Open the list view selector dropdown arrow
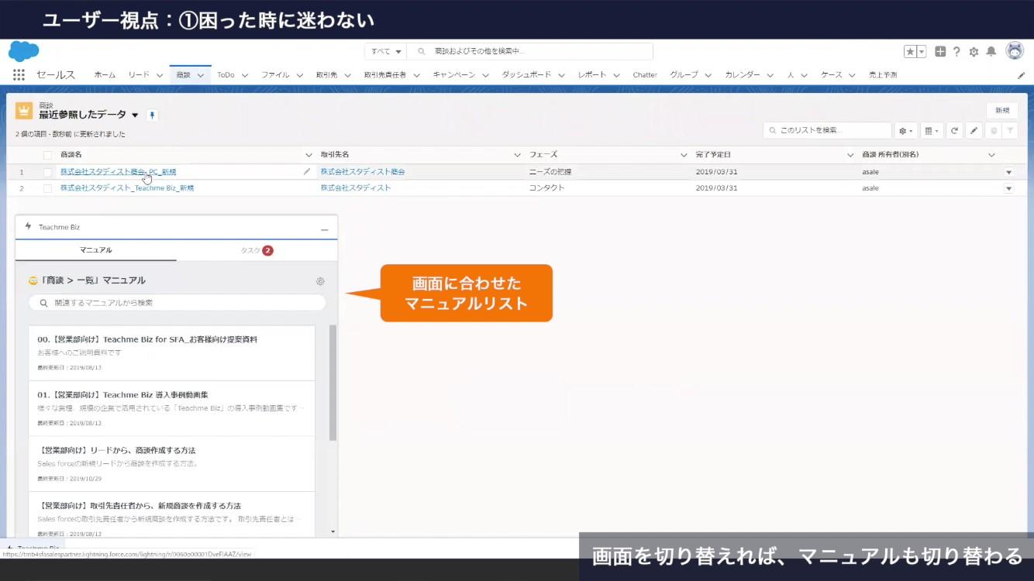Screen dimensions: 1034x581 click(x=135, y=115)
